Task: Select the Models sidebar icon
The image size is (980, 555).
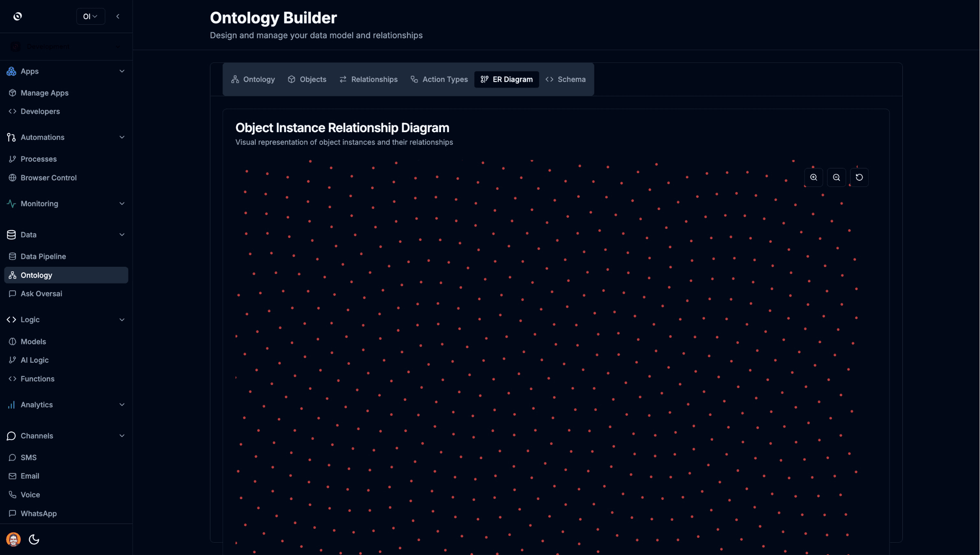Action: 12,341
